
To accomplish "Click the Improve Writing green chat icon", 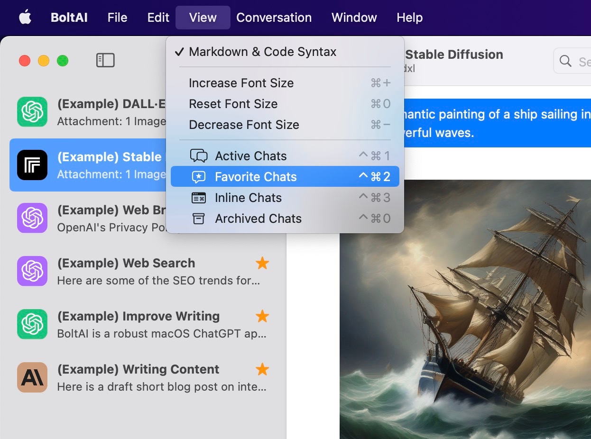I will (32, 324).
